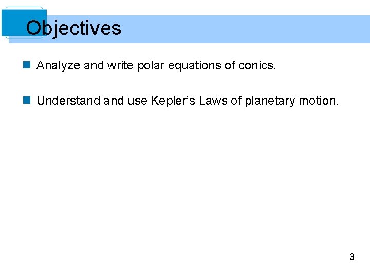Select the first square bullet marker

(x=27, y=66)
